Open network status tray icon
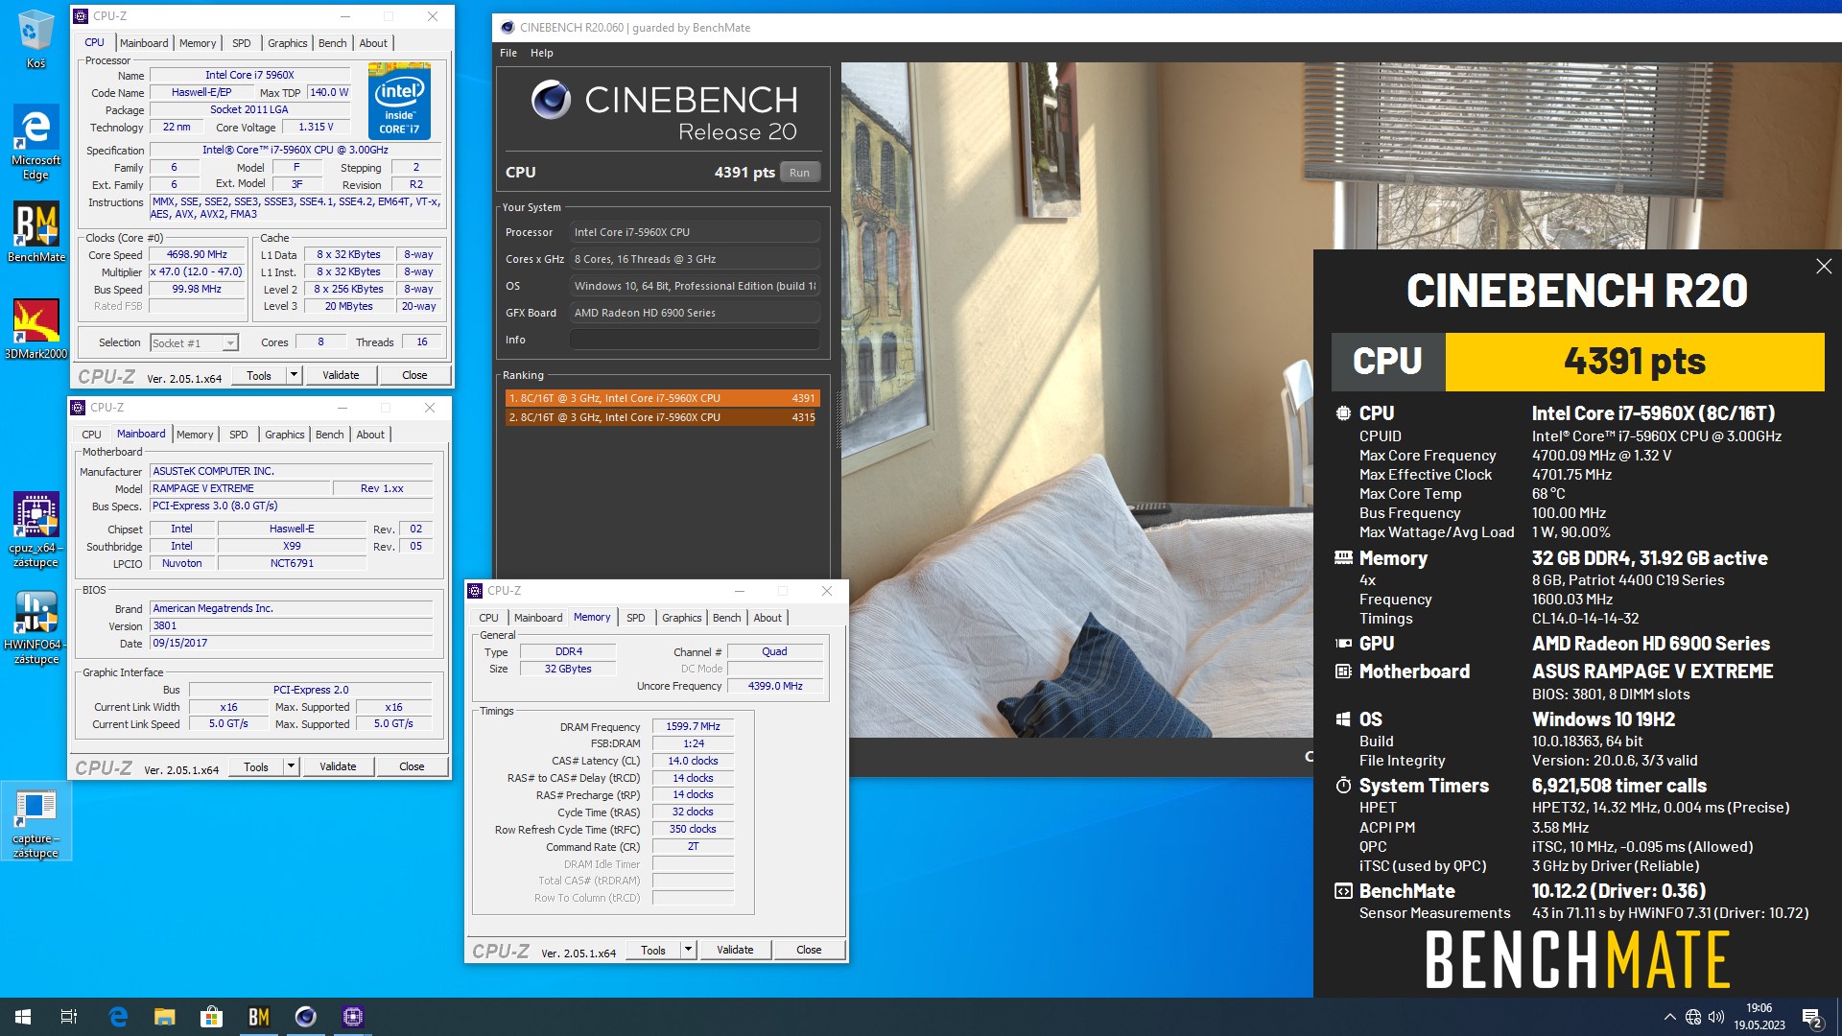The image size is (1842, 1036). 1693,1017
